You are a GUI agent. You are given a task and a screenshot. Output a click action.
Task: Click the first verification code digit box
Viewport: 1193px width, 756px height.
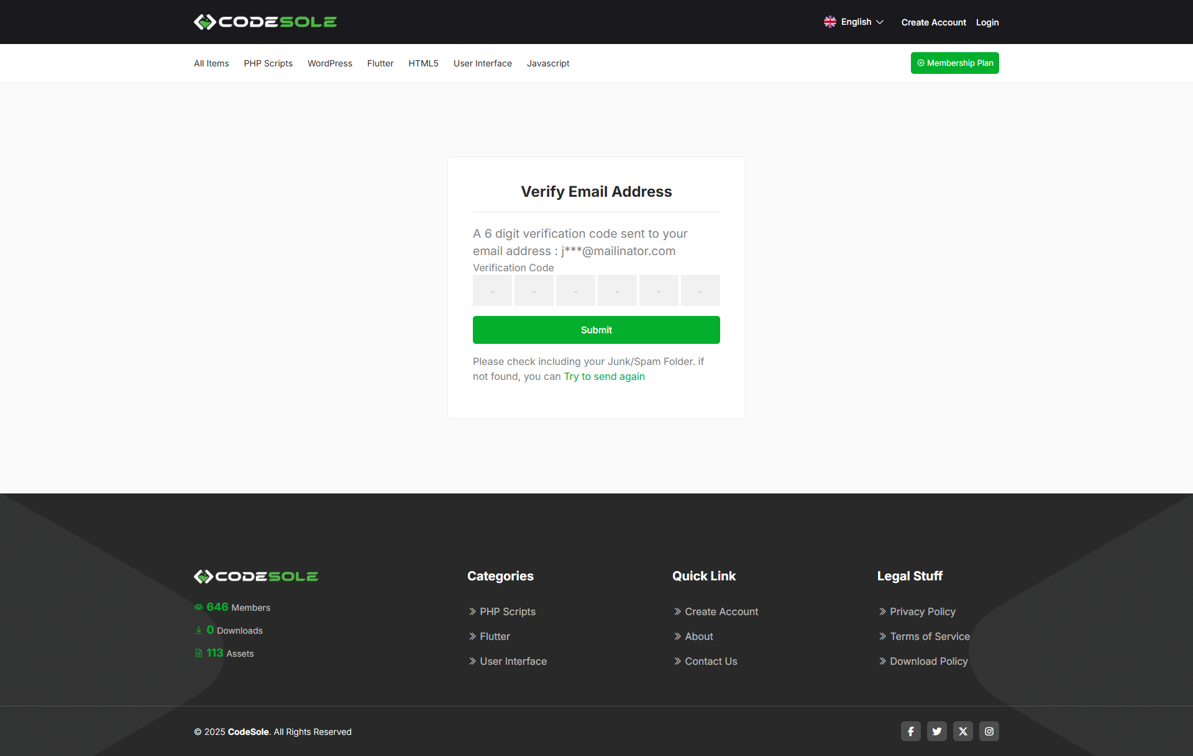(x=492, y=290)
